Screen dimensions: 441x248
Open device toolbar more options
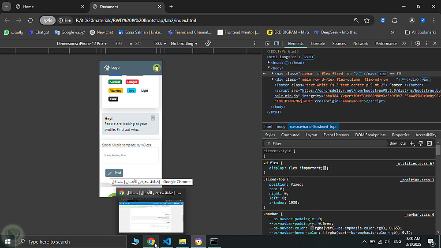(x=255, y=43)
